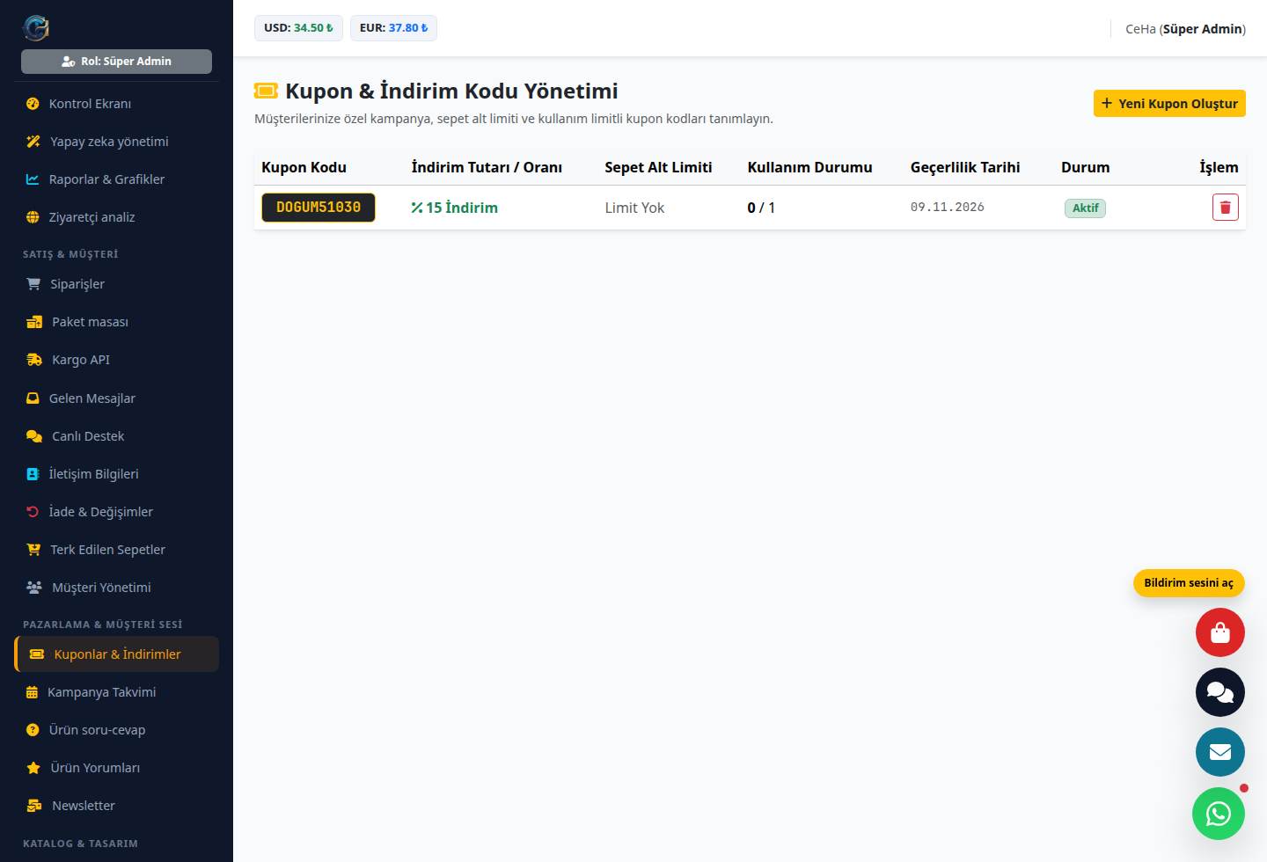Screen dimensions: 1267x862
Task: Go to Siparişler
Action: 116,284
